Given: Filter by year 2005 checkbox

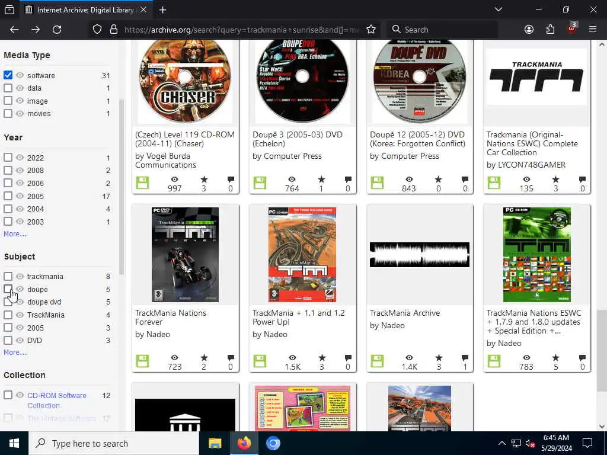Looking at the screenshot, I should click(x=8, y=196).
